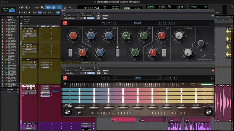Toggle BYPASS in Audio Baton window
Viewport: 234px width, 131px height.
pos(106,71)
